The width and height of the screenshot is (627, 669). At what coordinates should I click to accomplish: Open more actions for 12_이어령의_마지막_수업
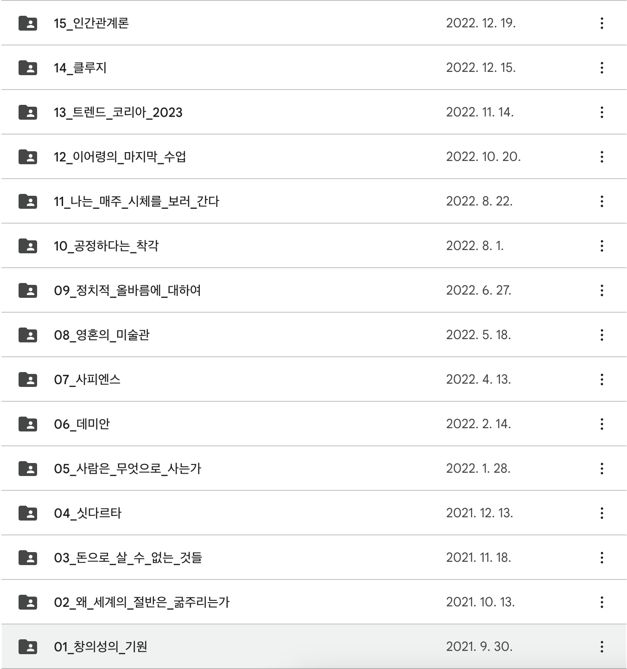601,157
